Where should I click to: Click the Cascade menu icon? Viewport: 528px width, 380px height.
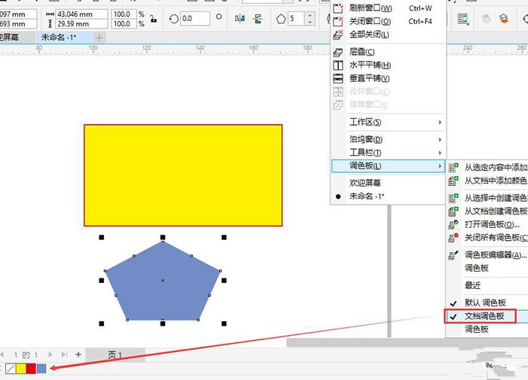pyautogui.click(x=338, y=52)
